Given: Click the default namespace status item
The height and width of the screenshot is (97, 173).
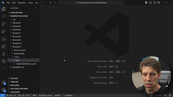Looking at the screenshot, I should (x=58, y=95).
